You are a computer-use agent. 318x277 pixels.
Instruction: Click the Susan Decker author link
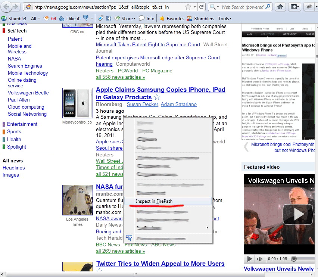click(142, 104)
